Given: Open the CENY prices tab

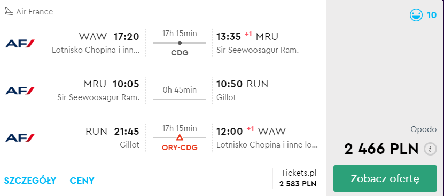Looking at the screenshot, I should pyautogui.click(x=82, y=181).
